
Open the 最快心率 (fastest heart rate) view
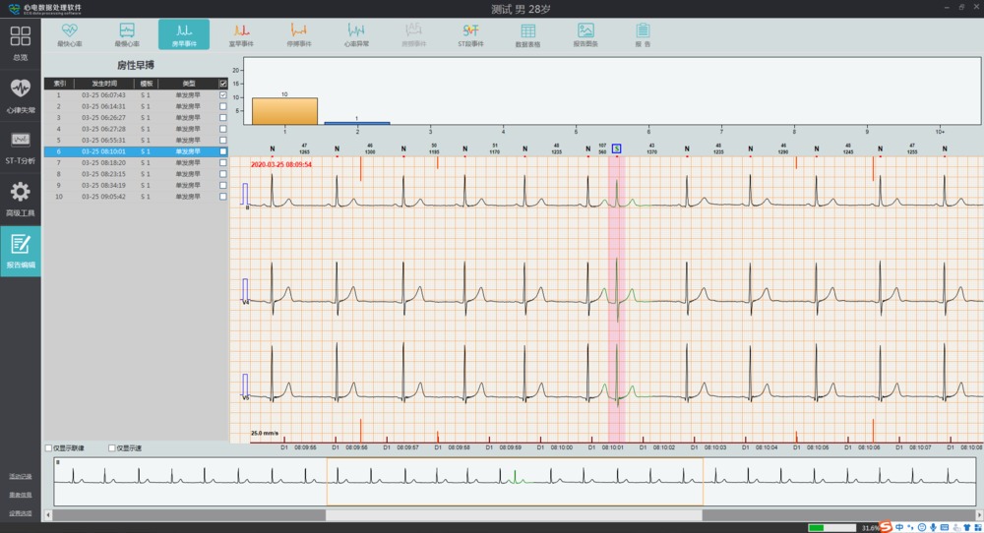[69, 34]
